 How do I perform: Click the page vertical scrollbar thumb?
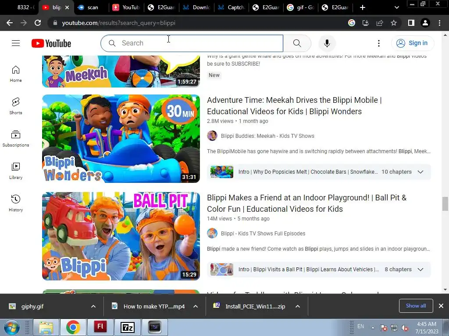445,204
